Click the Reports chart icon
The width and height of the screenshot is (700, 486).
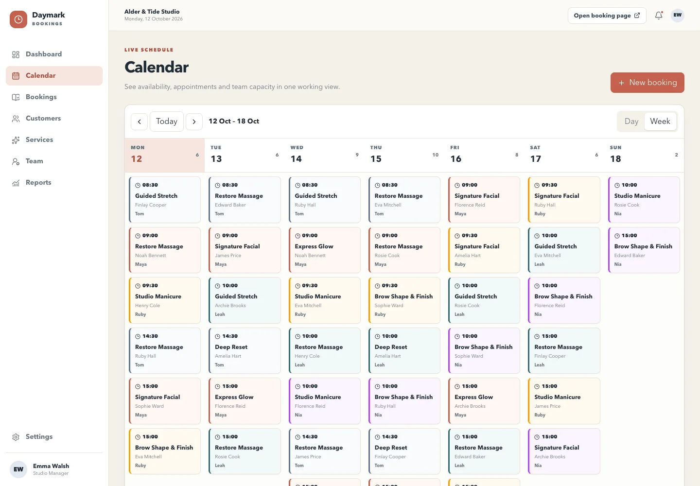[16, 183]
